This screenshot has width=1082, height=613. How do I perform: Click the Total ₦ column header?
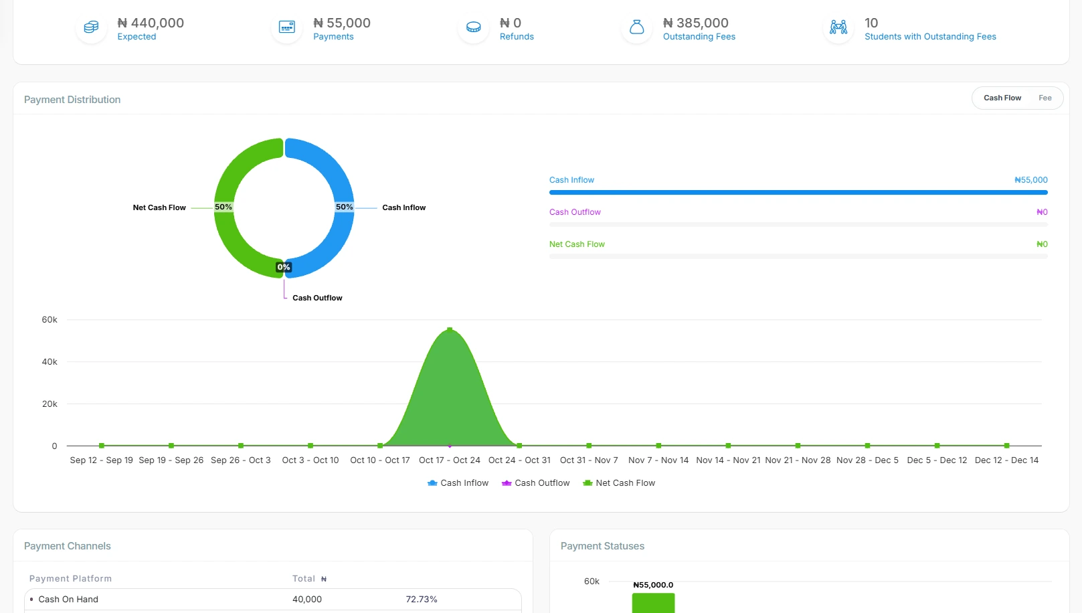[309, 579]
